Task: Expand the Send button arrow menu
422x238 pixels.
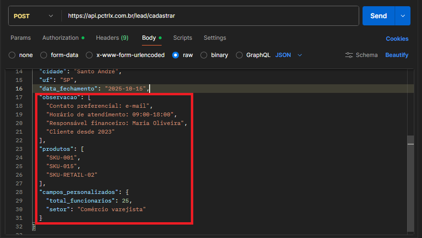Action: tap(402, 16)
